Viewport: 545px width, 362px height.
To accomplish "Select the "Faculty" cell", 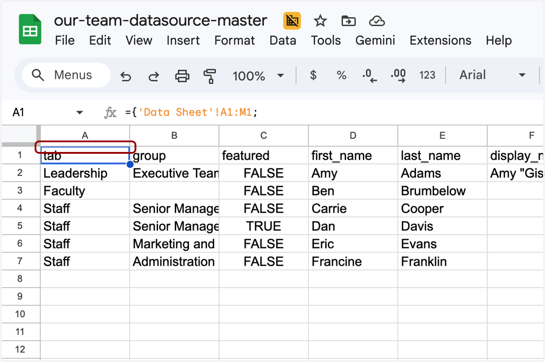I will click(x=85, y=191).
